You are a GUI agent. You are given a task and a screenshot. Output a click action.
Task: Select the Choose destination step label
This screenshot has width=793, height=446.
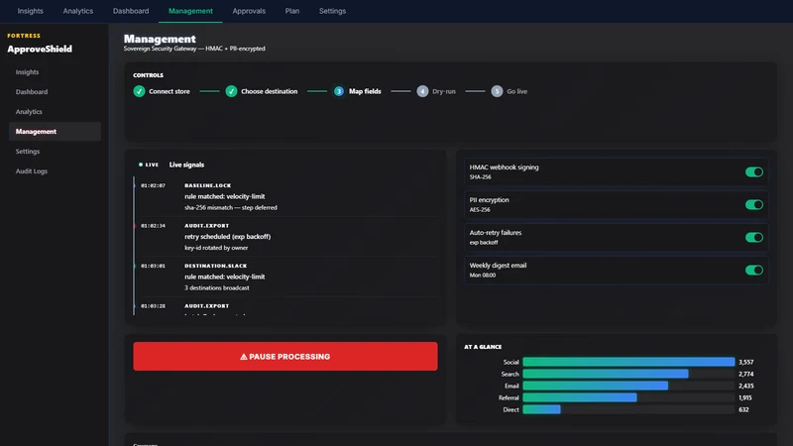269,91
